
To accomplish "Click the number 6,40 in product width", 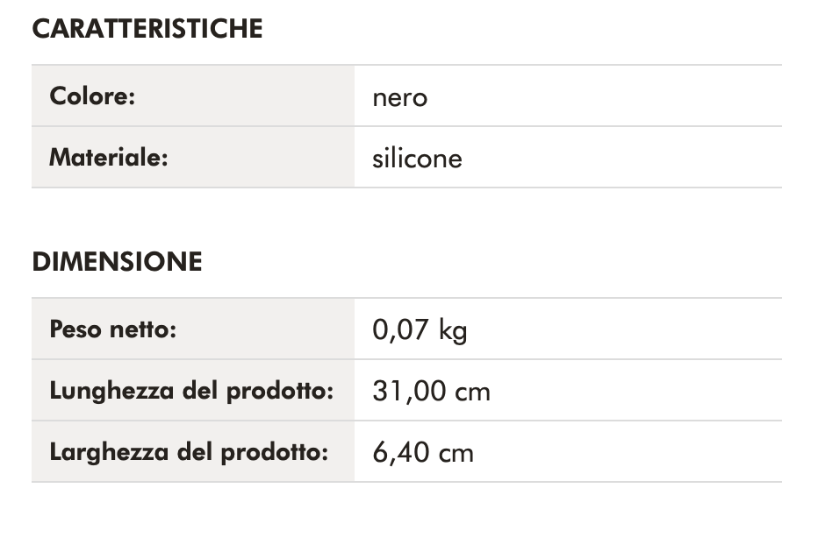I will (400, 452).
